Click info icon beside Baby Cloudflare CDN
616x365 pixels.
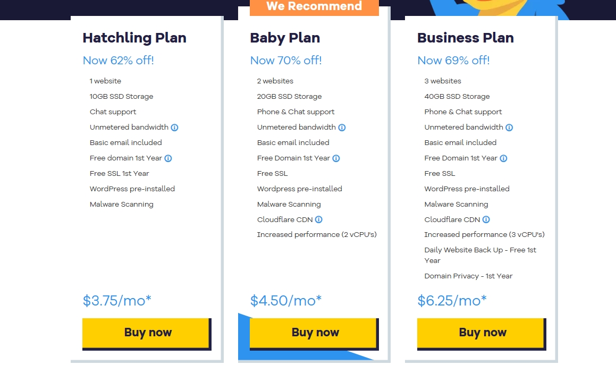coord(318,219)
